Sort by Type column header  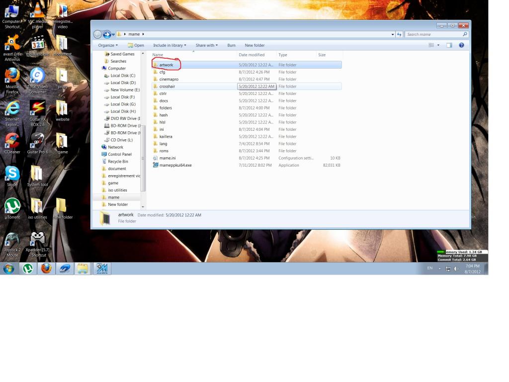[296, 55]
